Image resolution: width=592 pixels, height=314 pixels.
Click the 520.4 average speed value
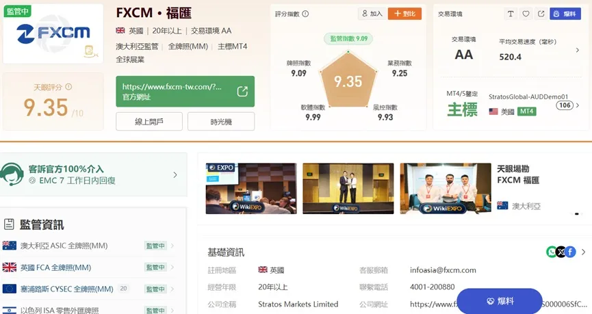(510, 57)
